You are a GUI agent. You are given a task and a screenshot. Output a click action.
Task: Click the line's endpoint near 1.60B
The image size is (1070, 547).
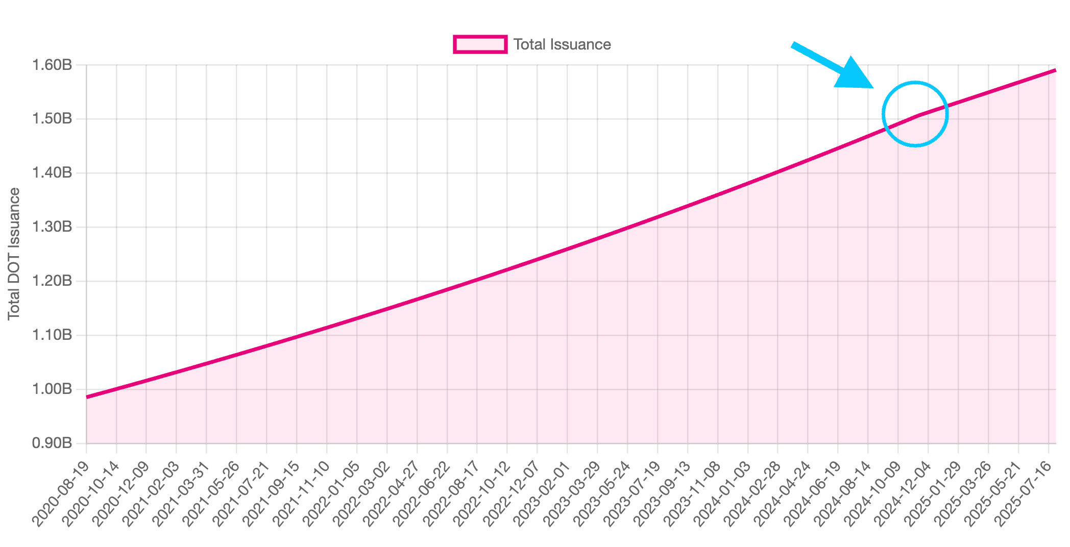(x=1055, y=70)
